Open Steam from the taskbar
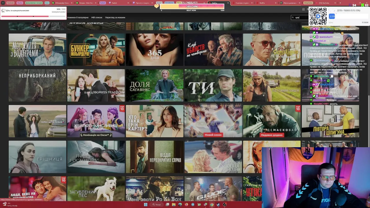Screen dimensions: 370x208 click(x=218, y=205)
